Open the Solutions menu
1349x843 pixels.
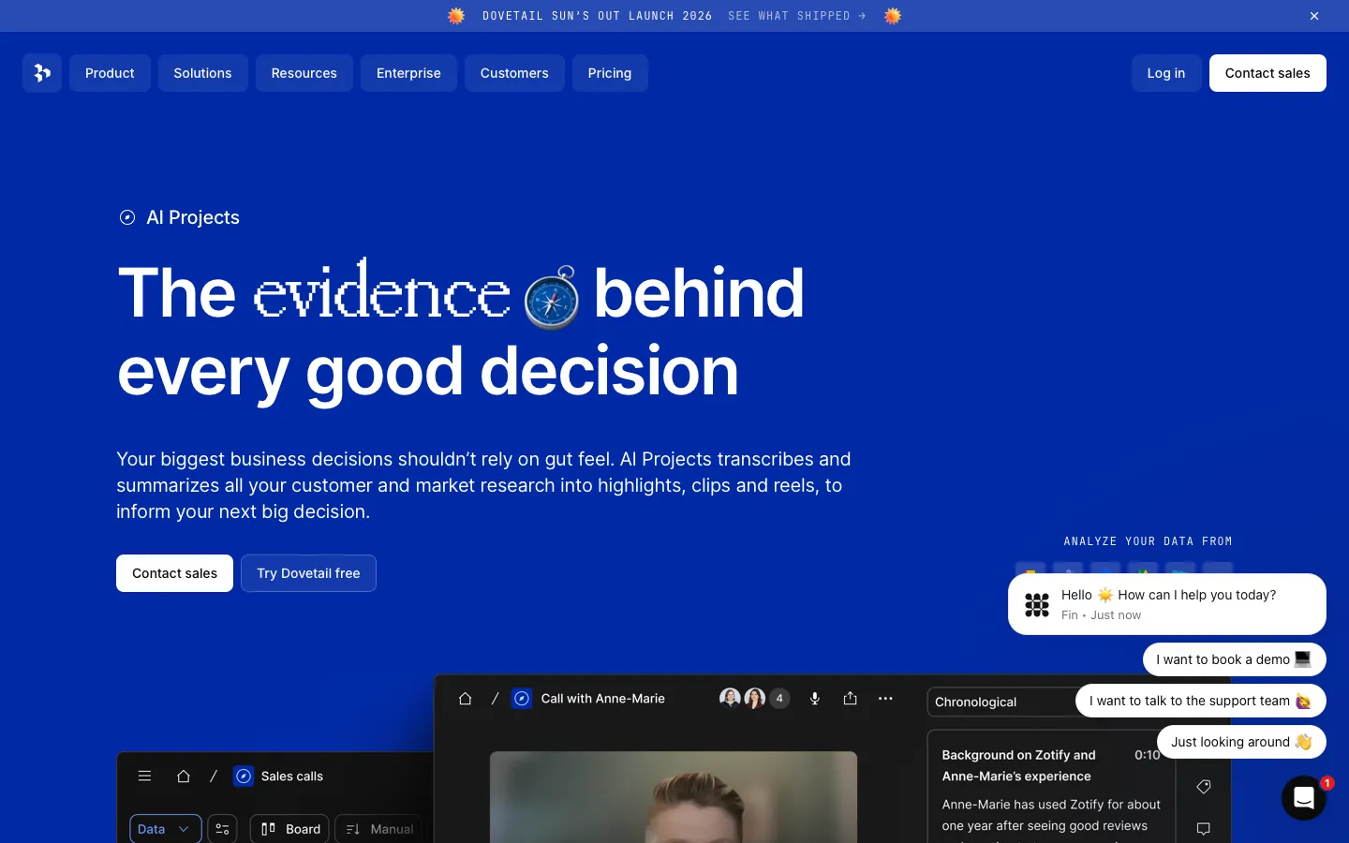click(x=202, y=73)
